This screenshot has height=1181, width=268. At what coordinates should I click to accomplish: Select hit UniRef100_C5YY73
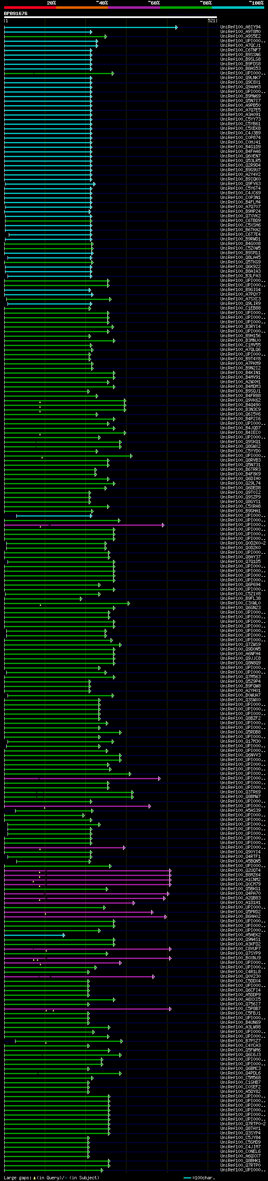[240, 119]
